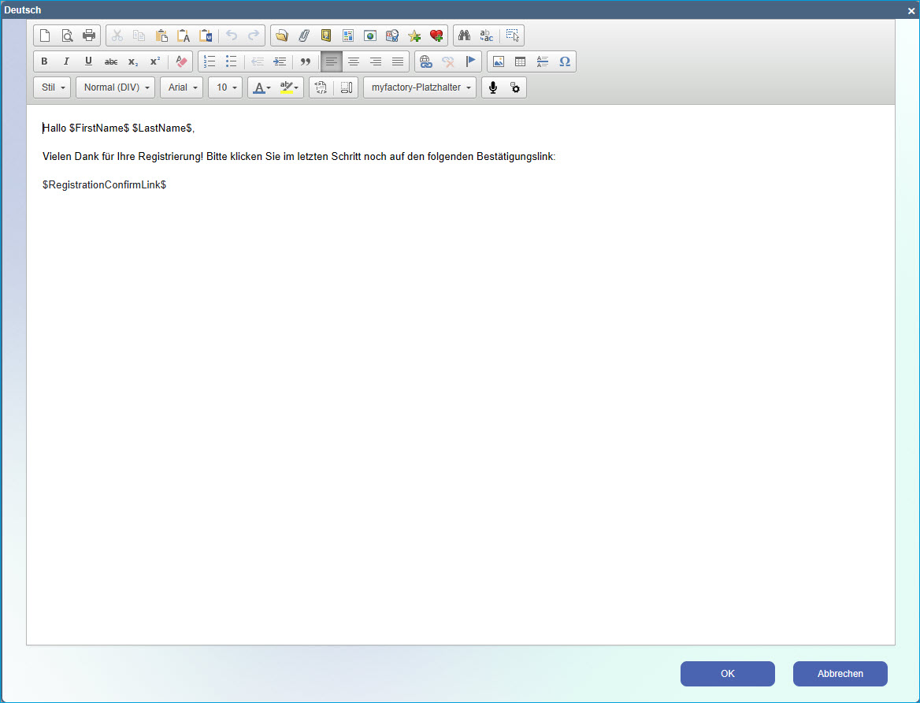Choose Paste as plain text
This screenshot has width=920, height=703.
pos(184,35)
